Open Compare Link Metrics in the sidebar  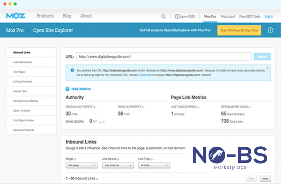tap(31, 101)
